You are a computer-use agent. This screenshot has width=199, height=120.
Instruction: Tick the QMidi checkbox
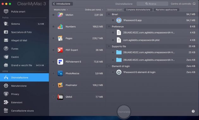click(53, 97)
